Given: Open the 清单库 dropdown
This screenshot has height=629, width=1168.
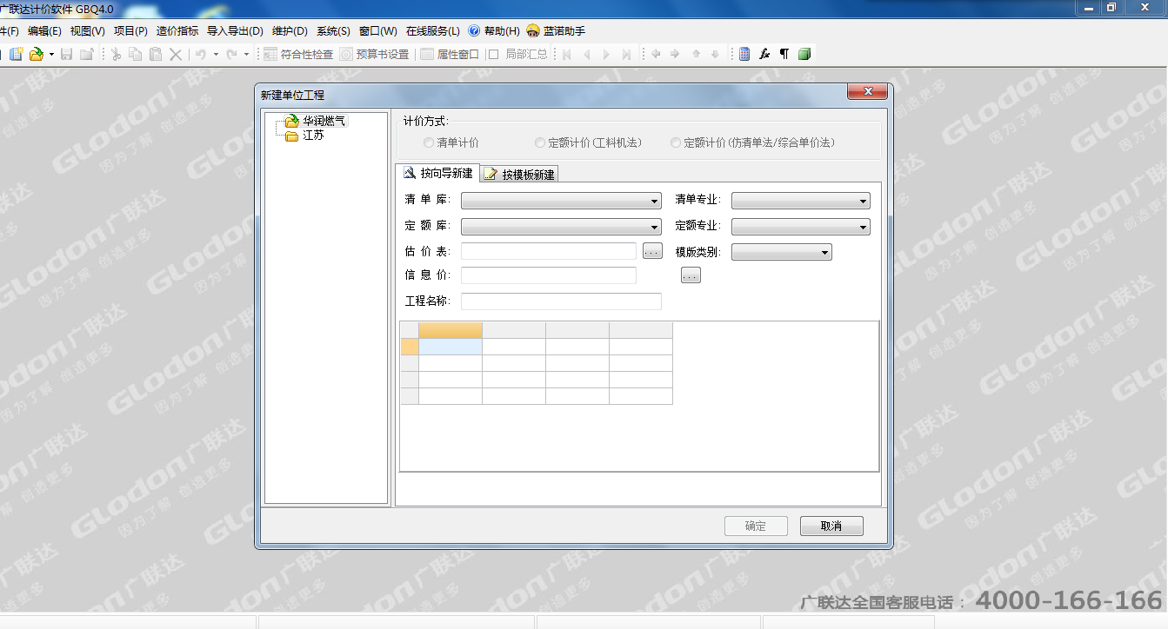Looking at the screenshot, I should 561,202.
